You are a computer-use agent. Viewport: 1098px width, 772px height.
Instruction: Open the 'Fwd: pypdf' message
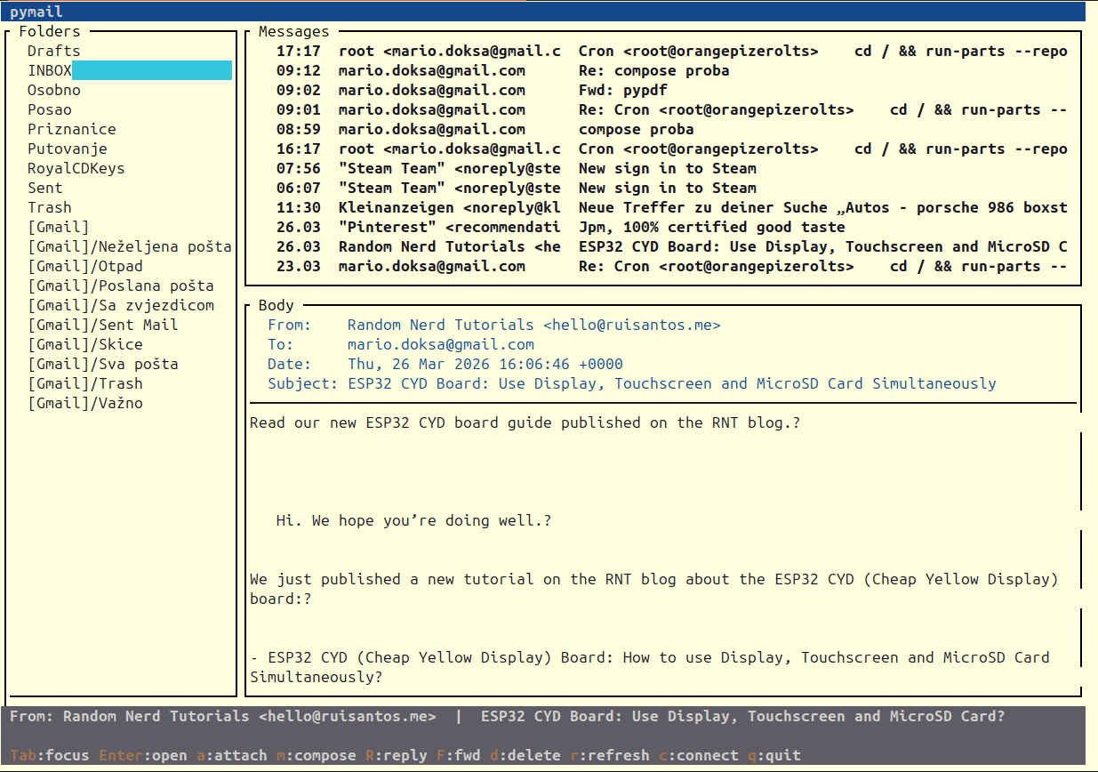click(622, 91)
